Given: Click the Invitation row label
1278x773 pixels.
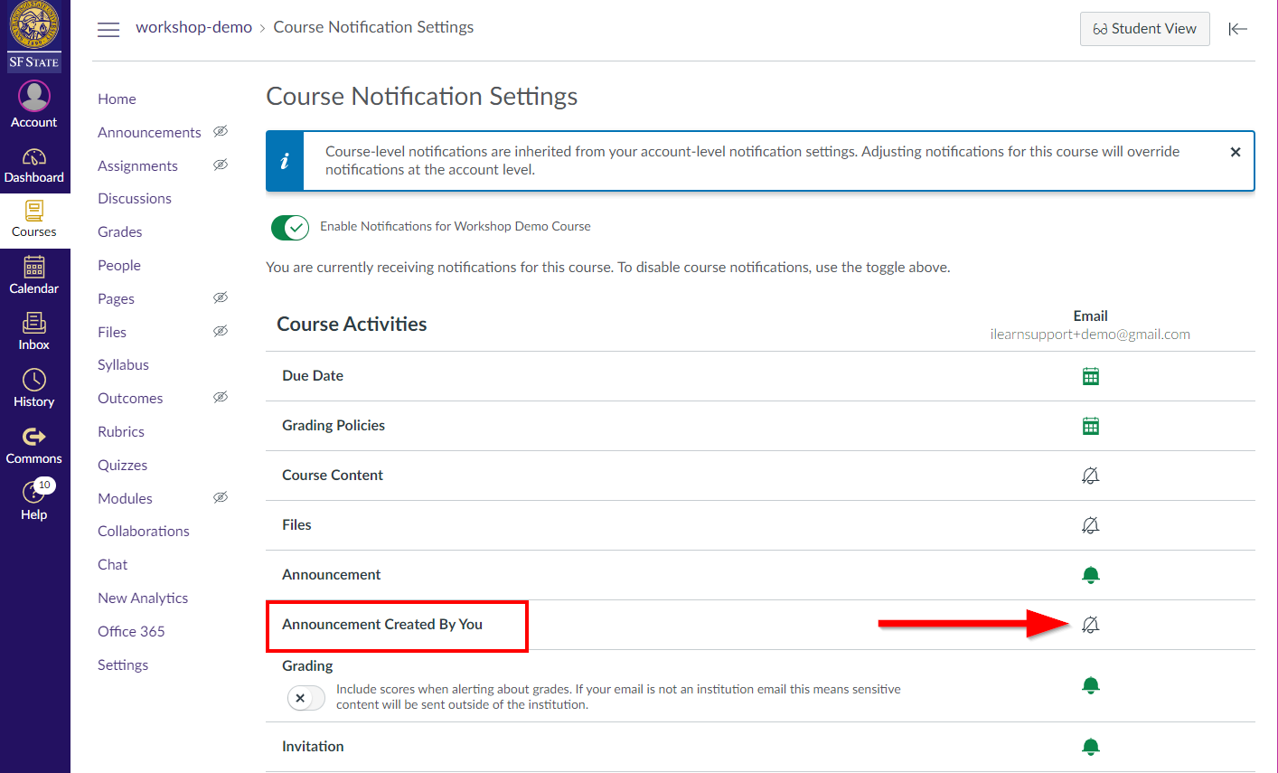Looking at the screenshot, I should (x=313, y=747).
